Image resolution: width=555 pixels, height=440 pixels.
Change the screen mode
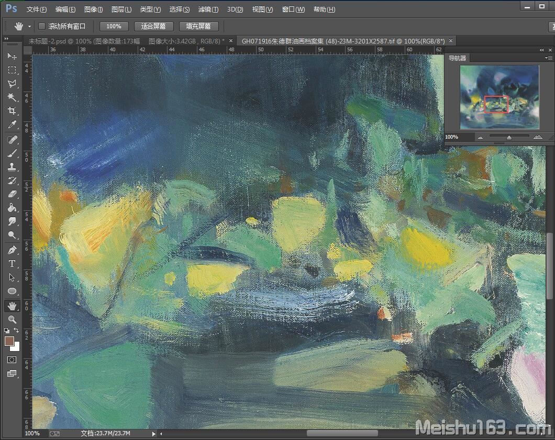pyautogui.click(x=12, y=374)
